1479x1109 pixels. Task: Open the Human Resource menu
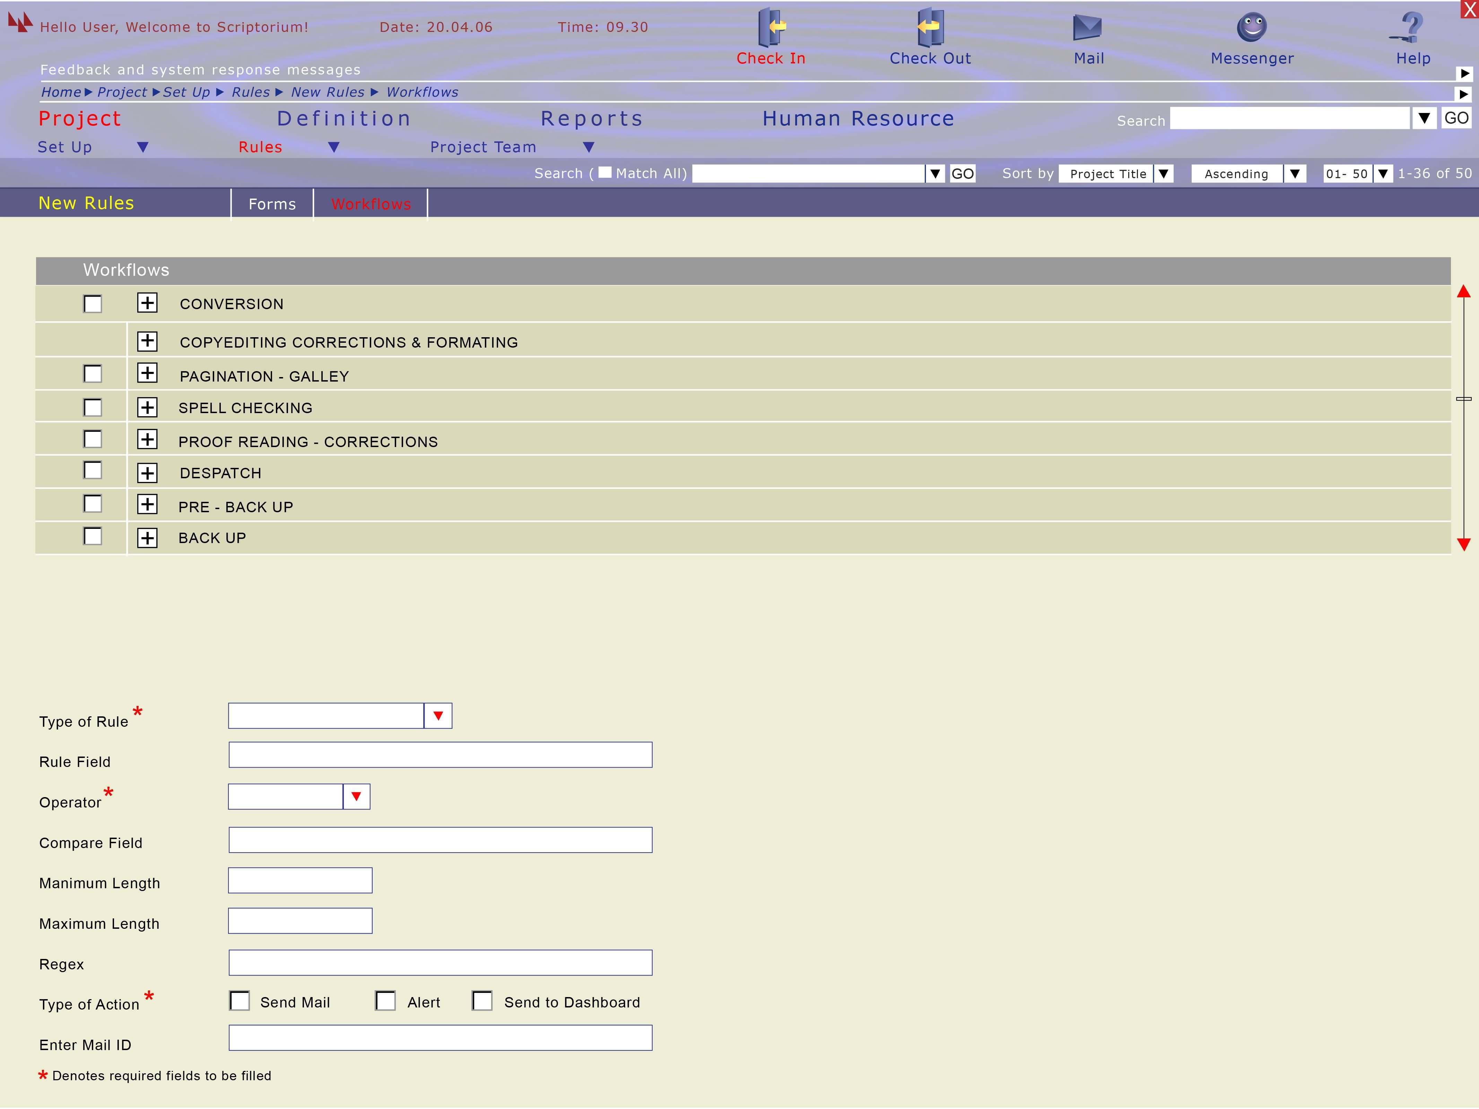858,118
